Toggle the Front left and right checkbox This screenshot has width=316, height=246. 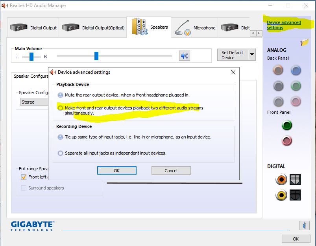tap(24, 177)
